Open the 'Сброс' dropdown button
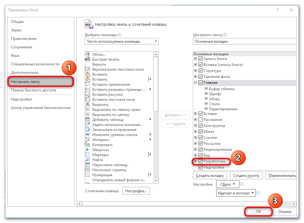The image size is (304, 223). click(x=228, y=184)
